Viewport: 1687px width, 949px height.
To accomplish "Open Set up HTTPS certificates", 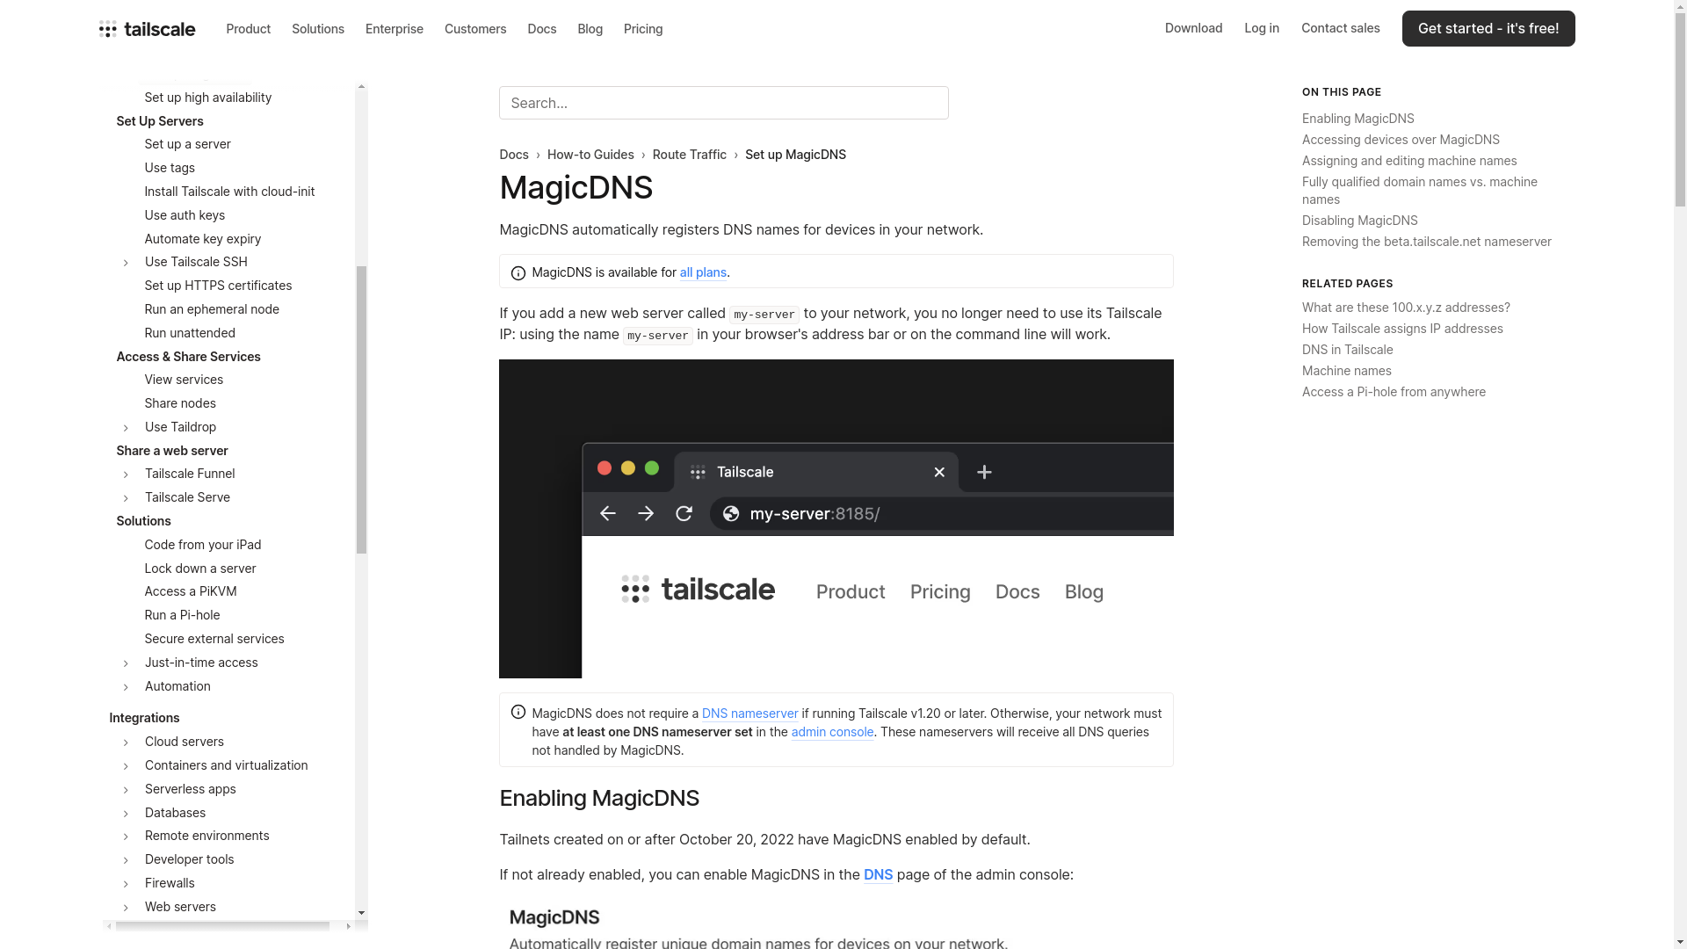I will point(218,286).
